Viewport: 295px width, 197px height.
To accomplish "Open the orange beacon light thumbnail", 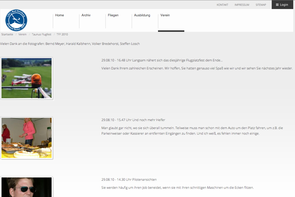I will (27, 78).
